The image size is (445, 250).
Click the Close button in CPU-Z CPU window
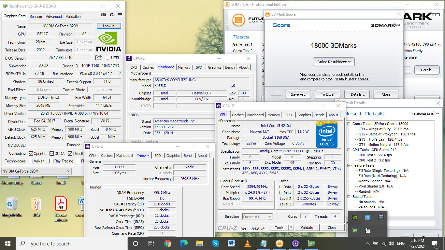pos(332,228)
